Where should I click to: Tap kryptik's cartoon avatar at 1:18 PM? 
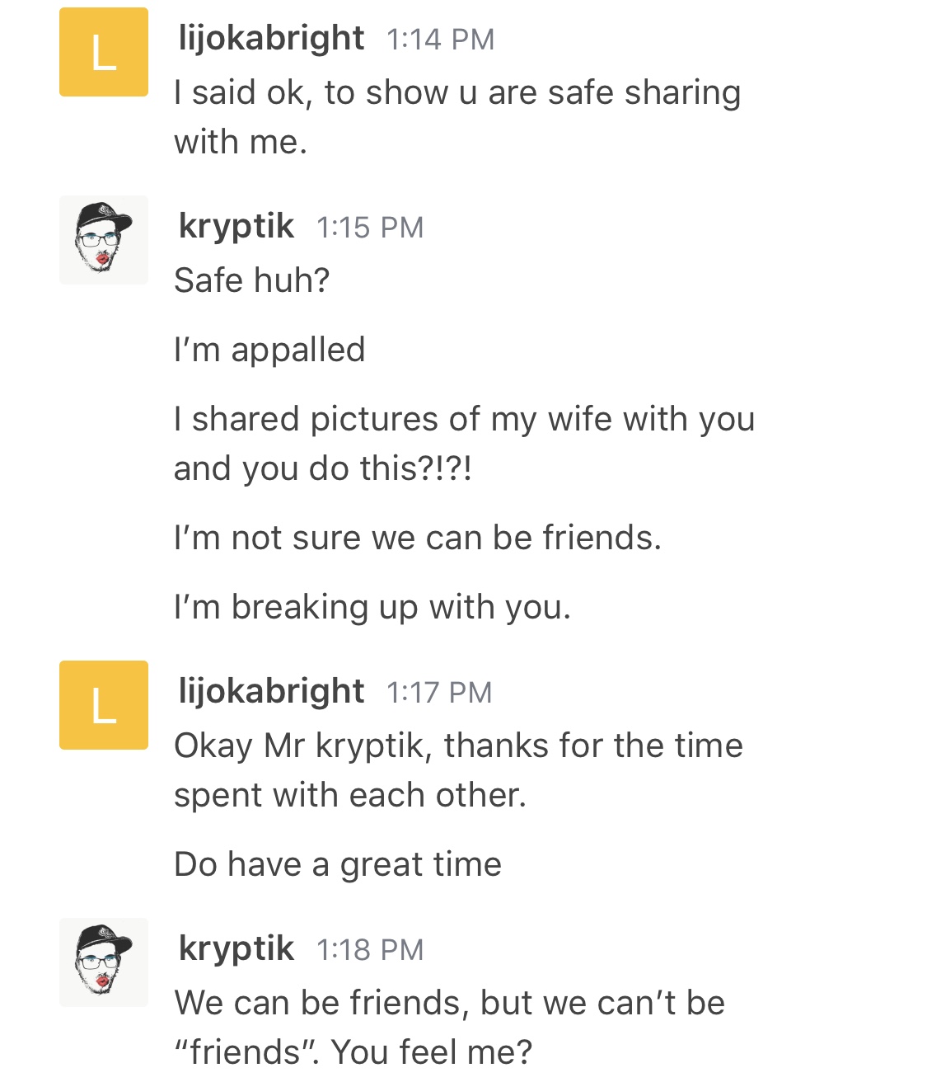[104, 962]
